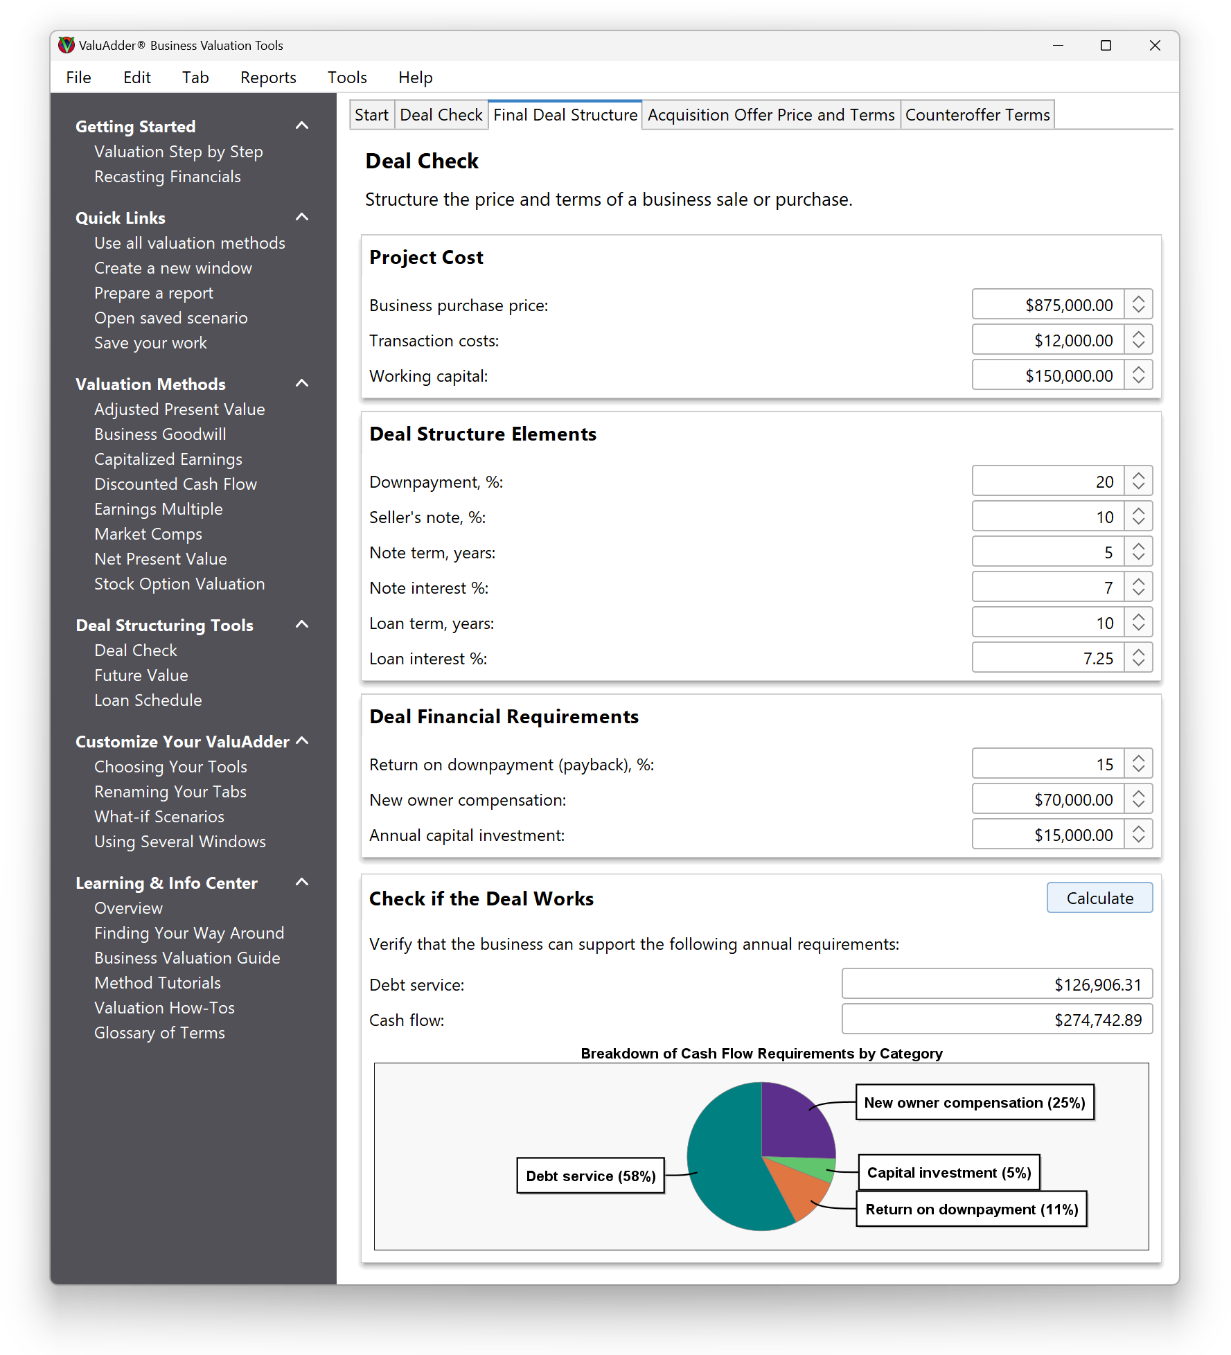Image resolution: width=1231 pixels, height=1355 pixels.
Task: Collapse the Learning & Info Center section
Action: [301, 882]
